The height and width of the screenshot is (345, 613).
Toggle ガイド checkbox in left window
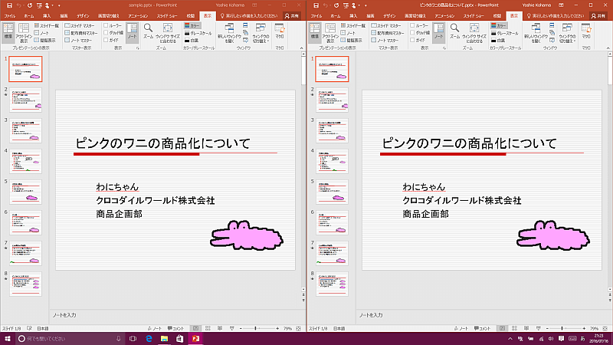(106, 41)
